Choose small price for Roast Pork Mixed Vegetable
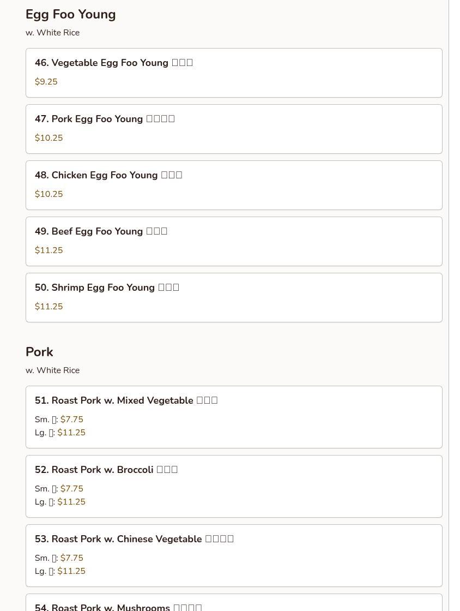Viewport: 460px width, 611px height. [72, 420]
